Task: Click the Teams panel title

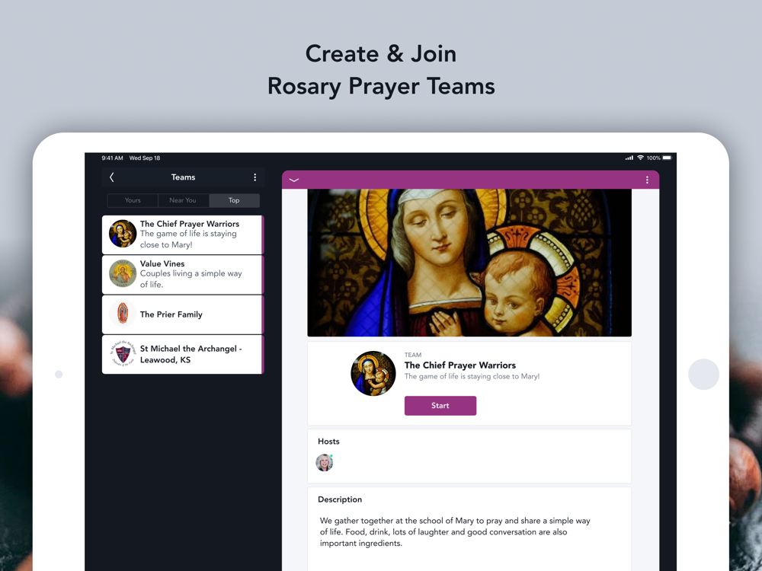Action: [x=183, y=177]
